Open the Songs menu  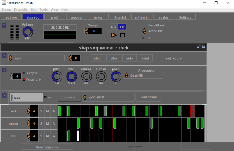pyautogui.click(x=6, y=9)
